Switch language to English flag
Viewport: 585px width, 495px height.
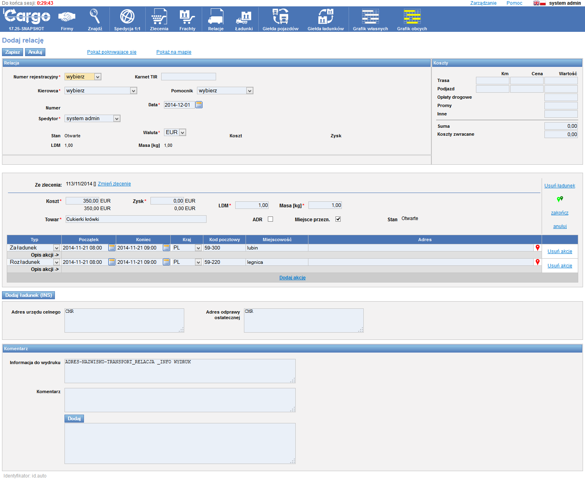tap(536, 3)
